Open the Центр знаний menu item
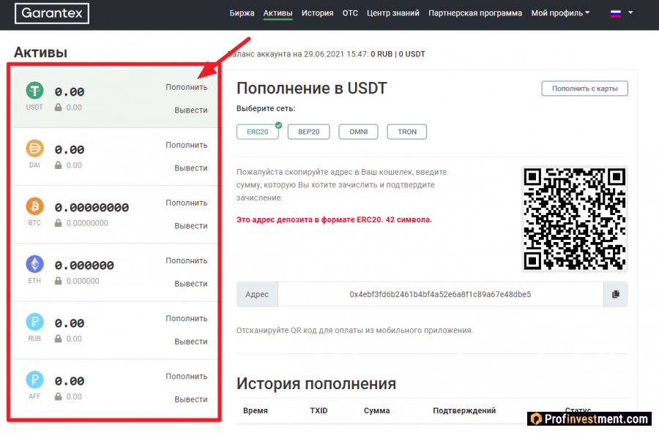Screen dimensions: 659x433 (393, 13)
